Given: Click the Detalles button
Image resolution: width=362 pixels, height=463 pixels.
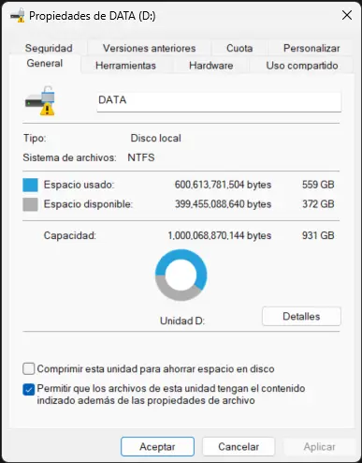Looking at the screenshot, I should 301,317.
